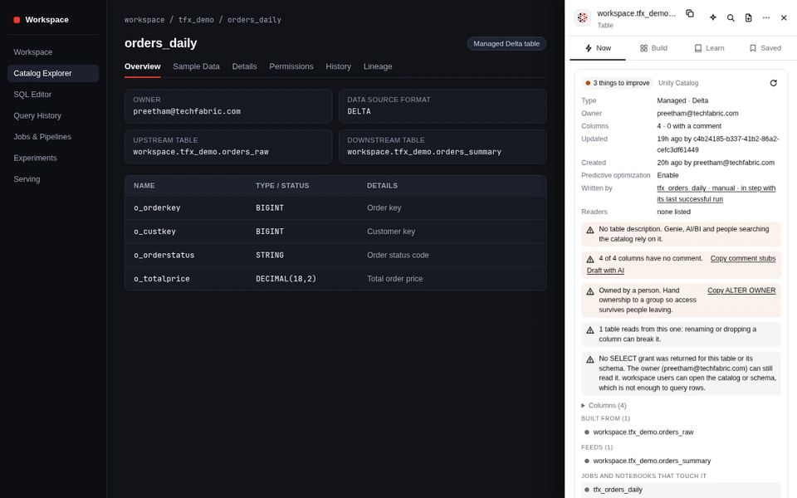Switch to the Build tab
This screenshot has width=797, height=498.
653,48
